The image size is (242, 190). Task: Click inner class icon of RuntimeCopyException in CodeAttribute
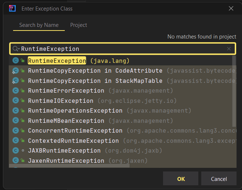point(15,71)
